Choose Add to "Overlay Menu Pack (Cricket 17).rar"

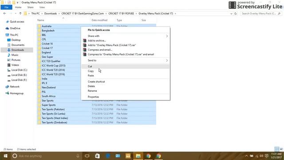[126, 45]
